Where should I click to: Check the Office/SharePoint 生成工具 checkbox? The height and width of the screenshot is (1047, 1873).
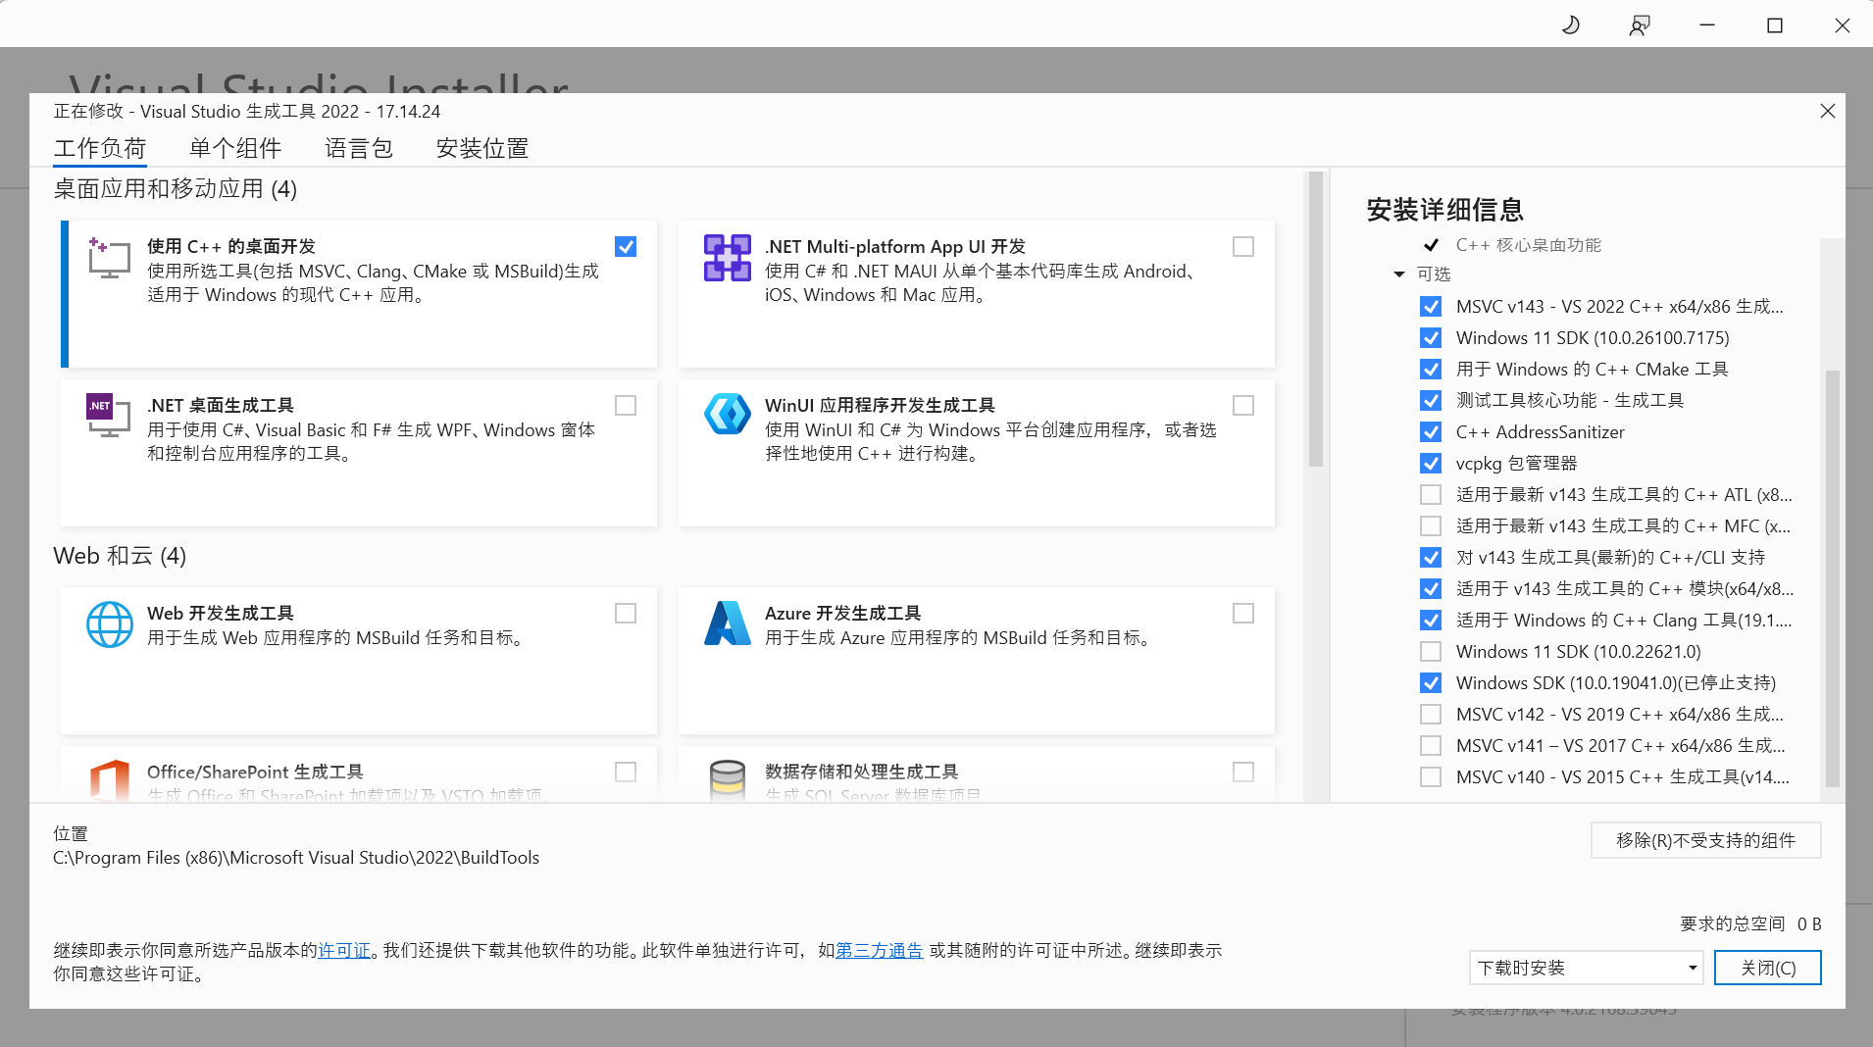pyautogui.click(x=626, y=773)
